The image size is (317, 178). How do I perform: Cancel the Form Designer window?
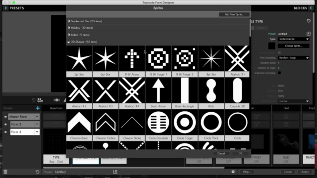288,172
